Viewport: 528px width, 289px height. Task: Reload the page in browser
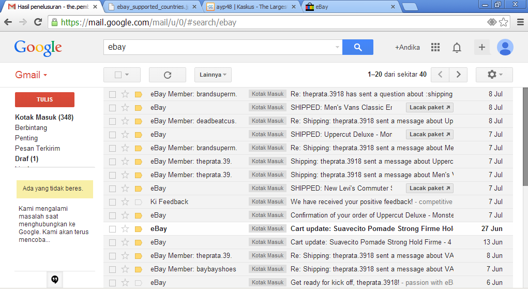[38, 22]
